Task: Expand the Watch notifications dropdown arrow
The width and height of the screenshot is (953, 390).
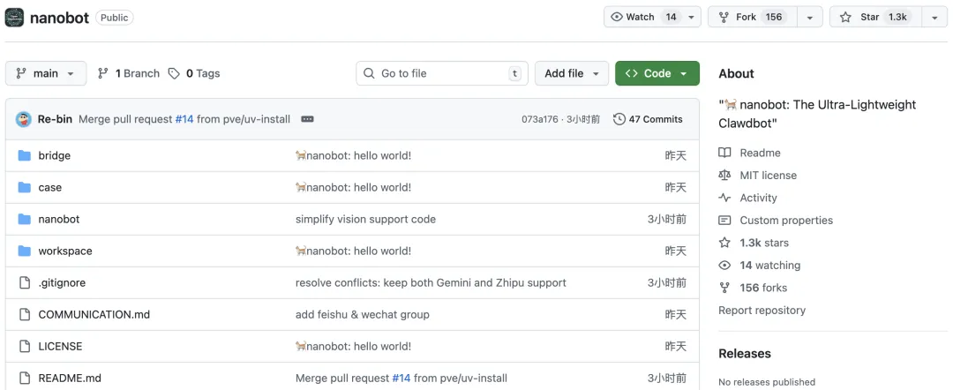Action: point(692,17)
